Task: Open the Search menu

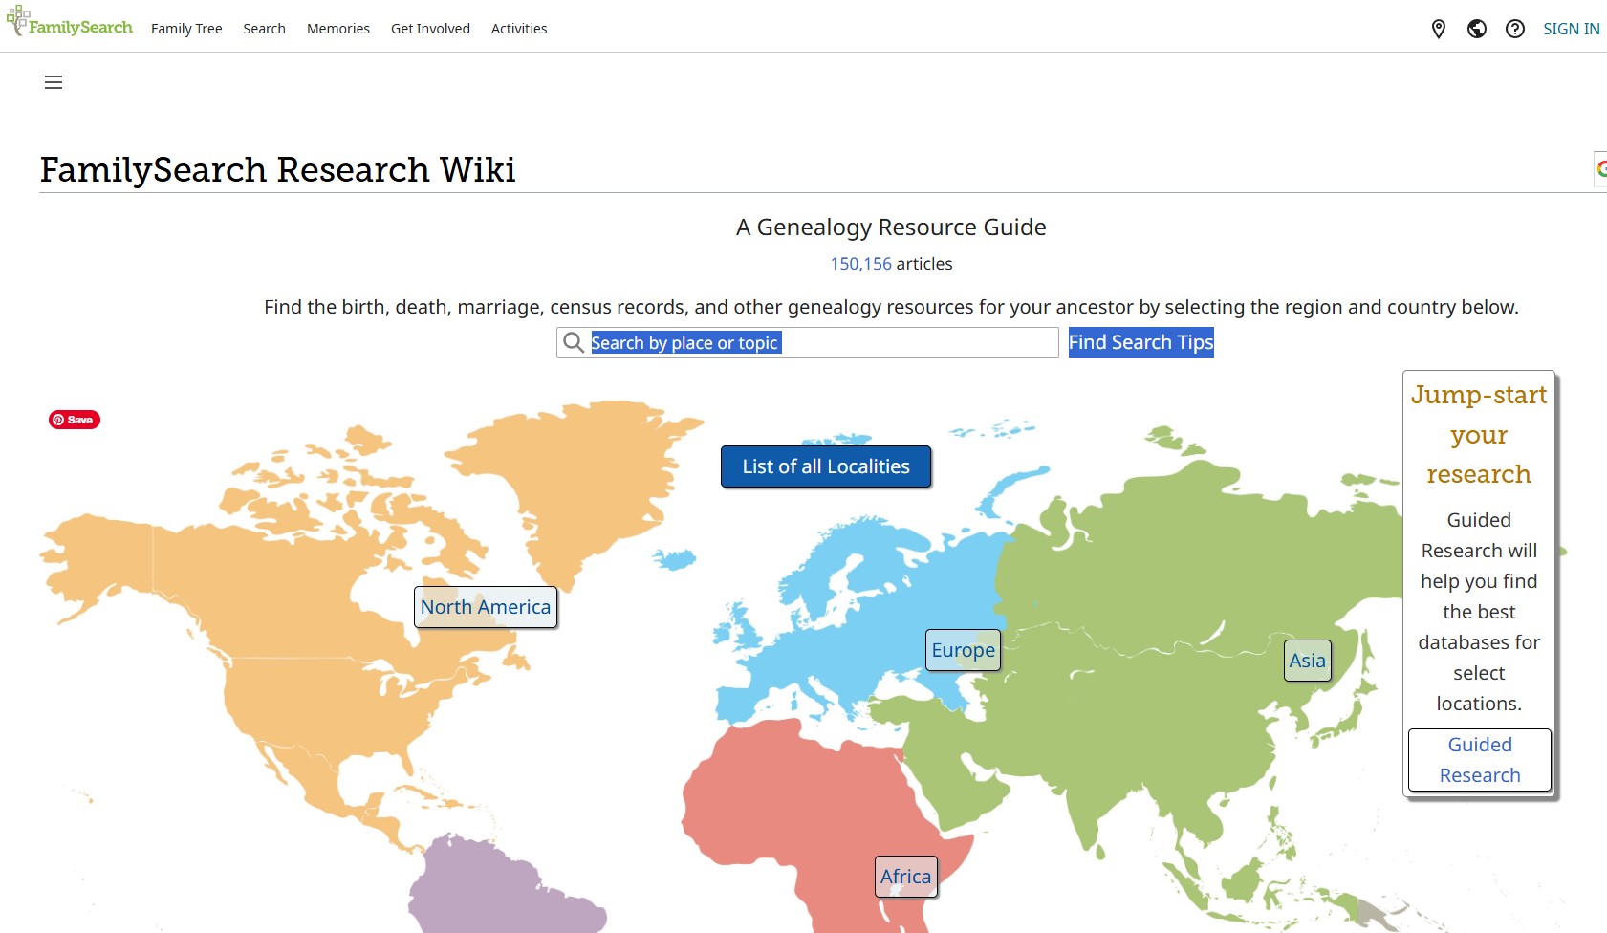Action: (264, 29)
